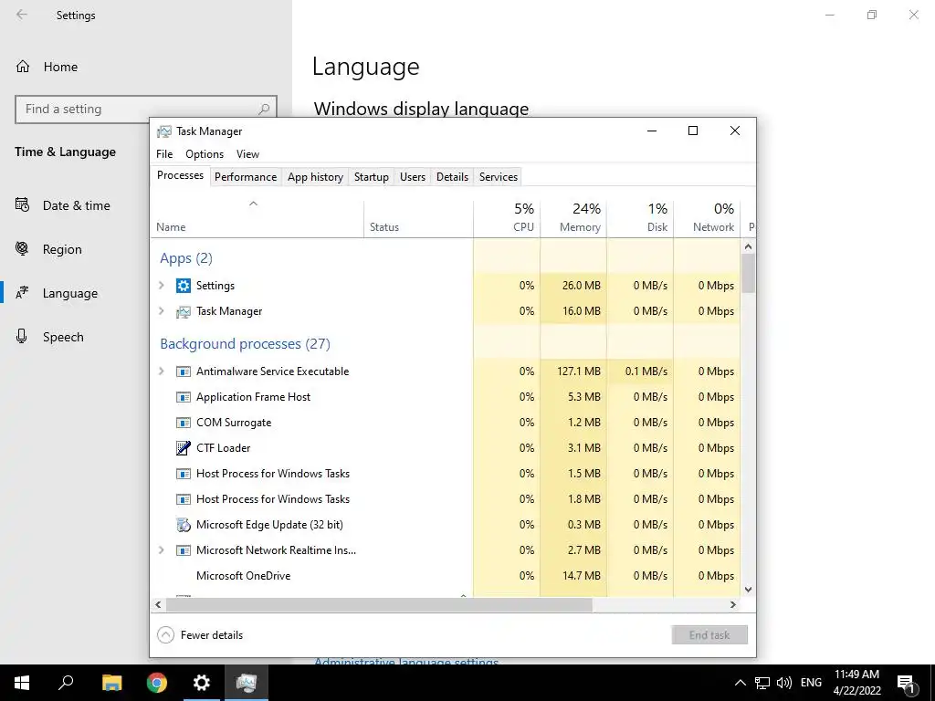This screenshot has height=701, width=935.
Task: Switch to the App history tab
Action: pyautogui.click(x=315, y=177)
